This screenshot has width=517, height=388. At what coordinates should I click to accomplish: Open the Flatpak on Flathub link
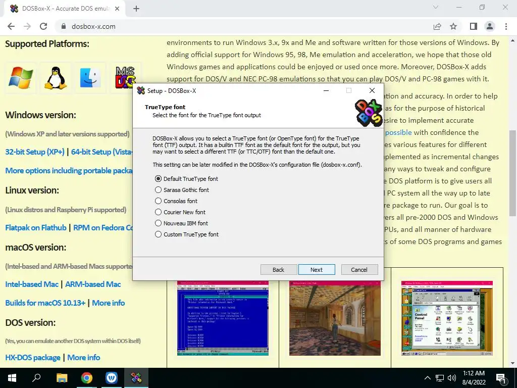click(36, 228)
